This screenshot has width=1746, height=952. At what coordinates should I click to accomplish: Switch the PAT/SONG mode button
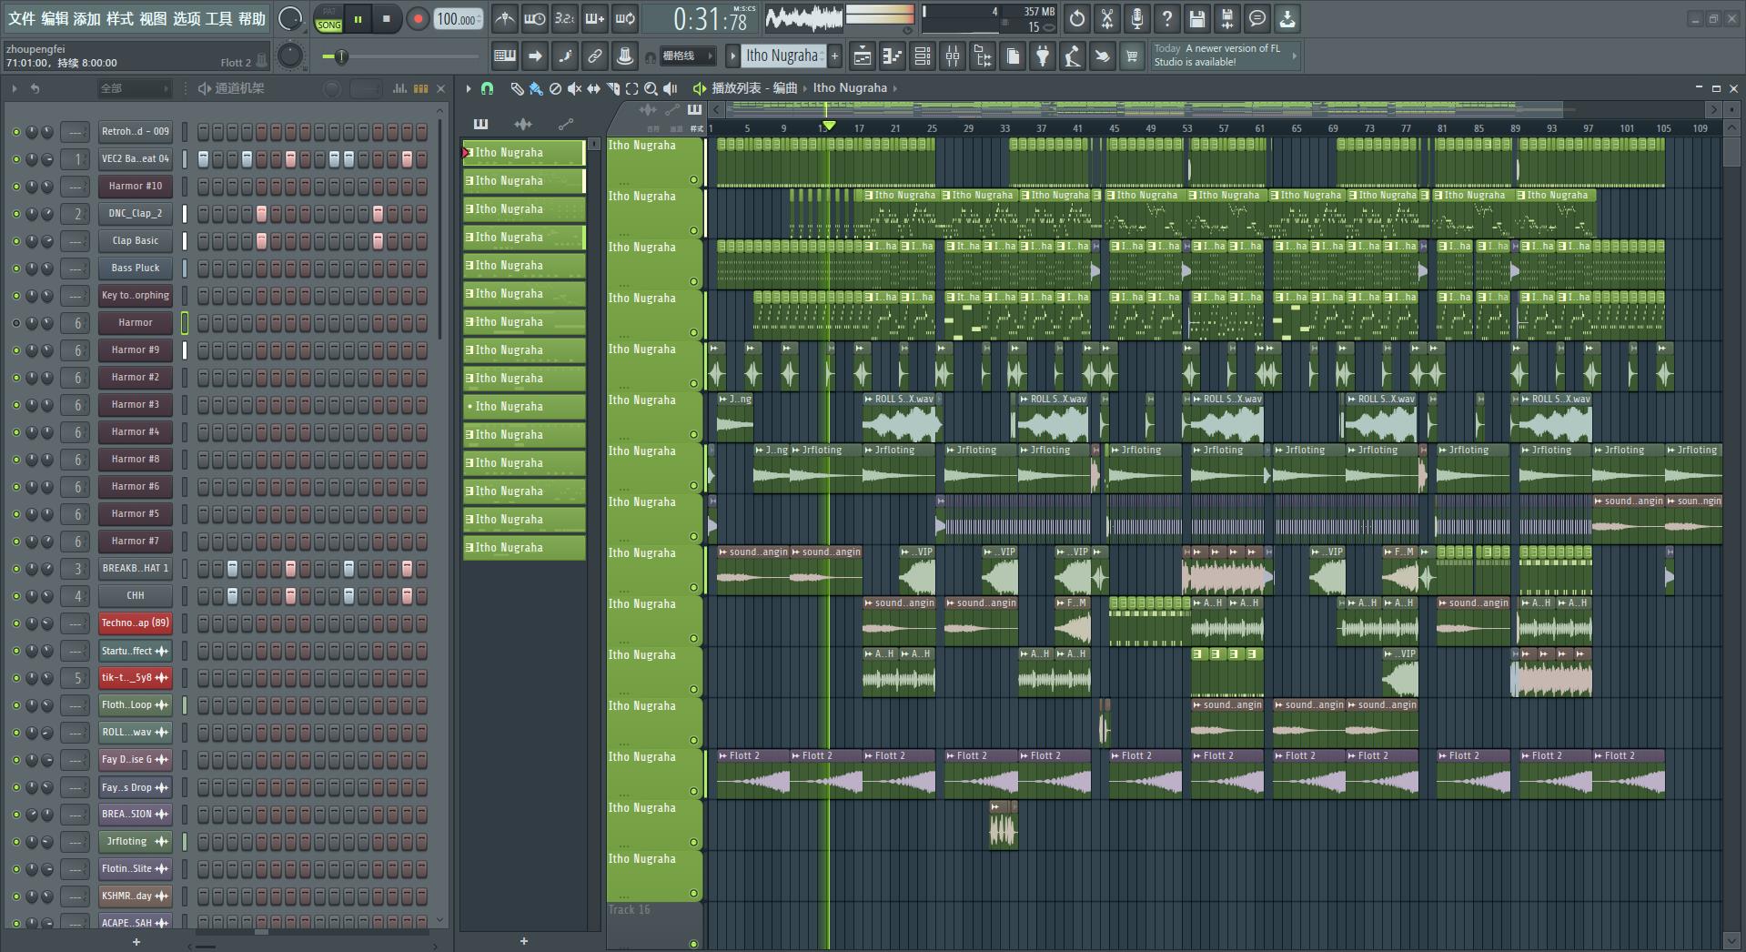tap(328, 19)
